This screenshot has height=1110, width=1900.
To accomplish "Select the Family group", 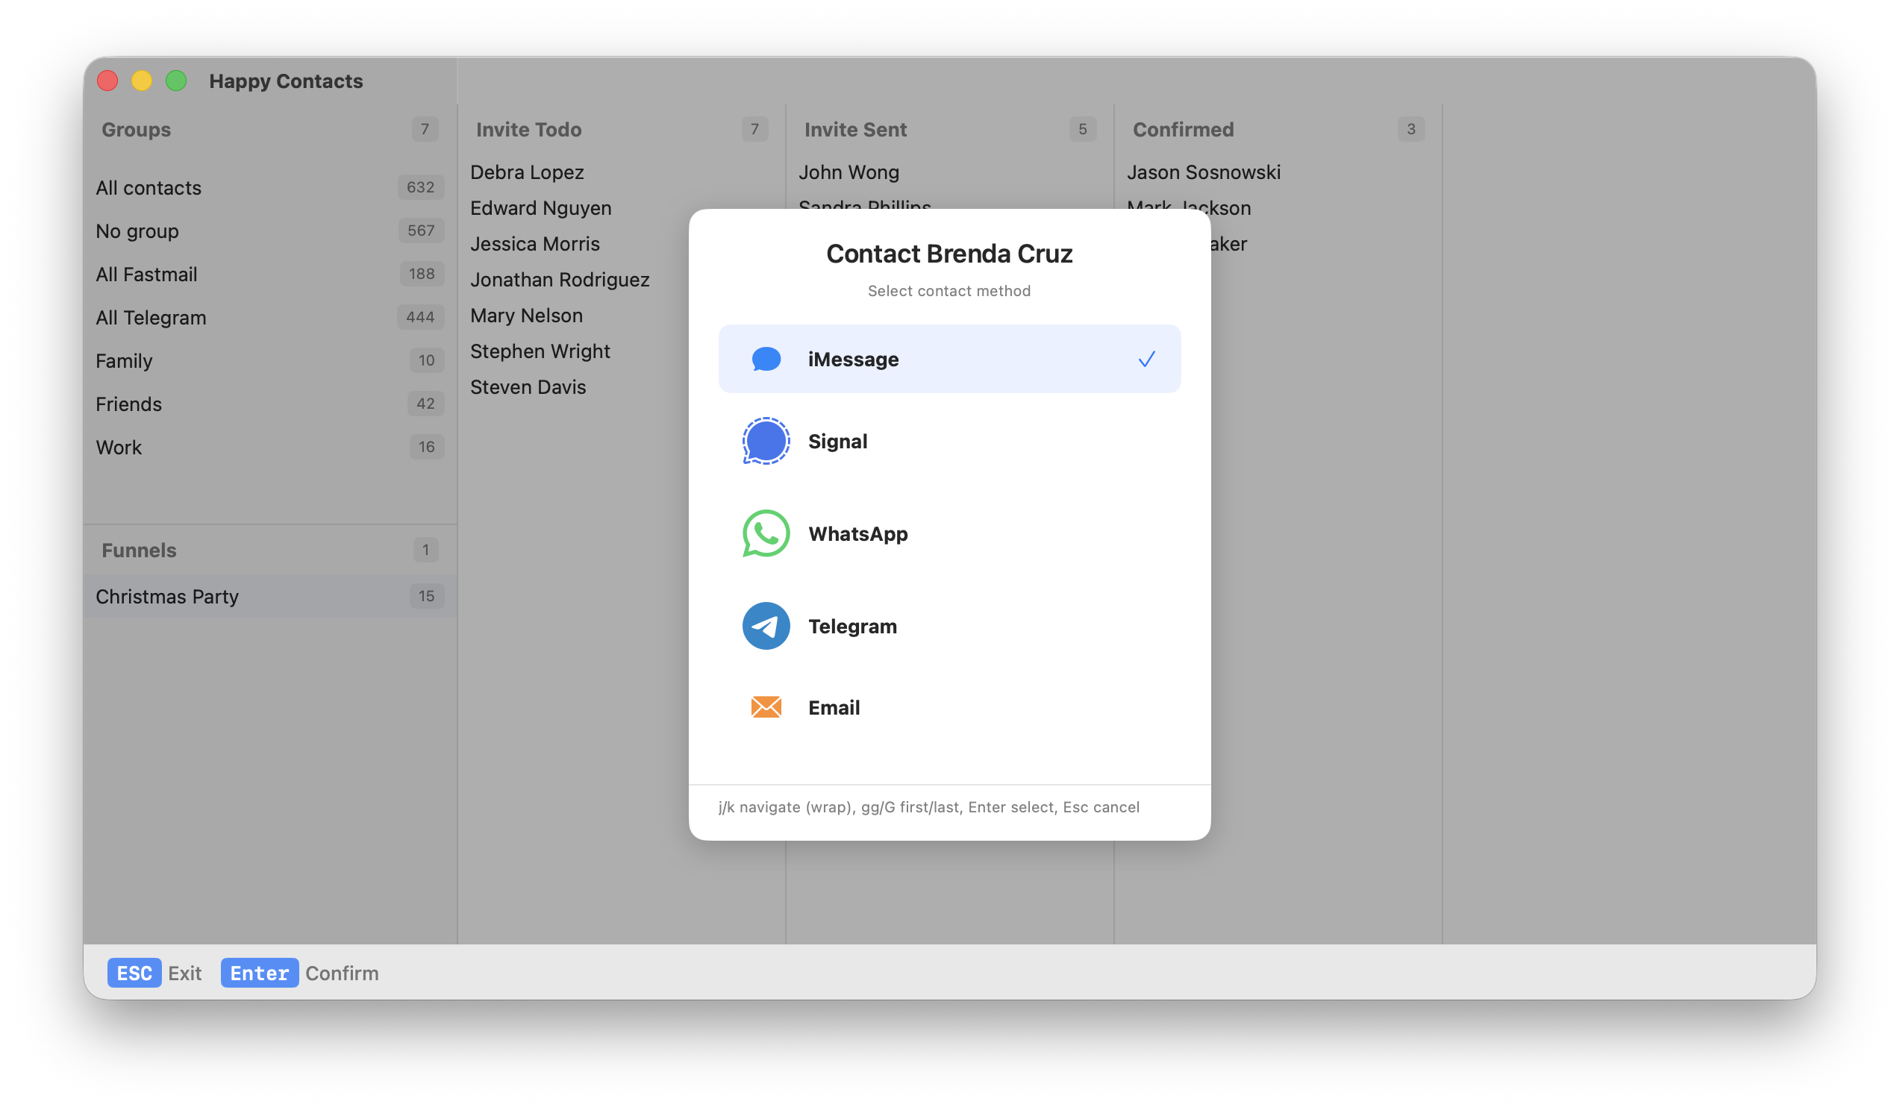I will pos(124,360).
